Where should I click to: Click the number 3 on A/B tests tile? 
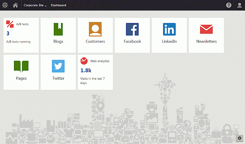click(x=8, y=34)
